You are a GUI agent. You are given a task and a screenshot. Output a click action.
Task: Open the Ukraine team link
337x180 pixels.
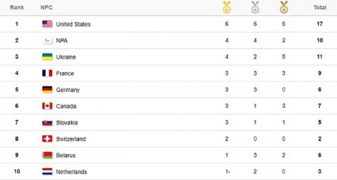pyautogui.click(x=66, y=57)
